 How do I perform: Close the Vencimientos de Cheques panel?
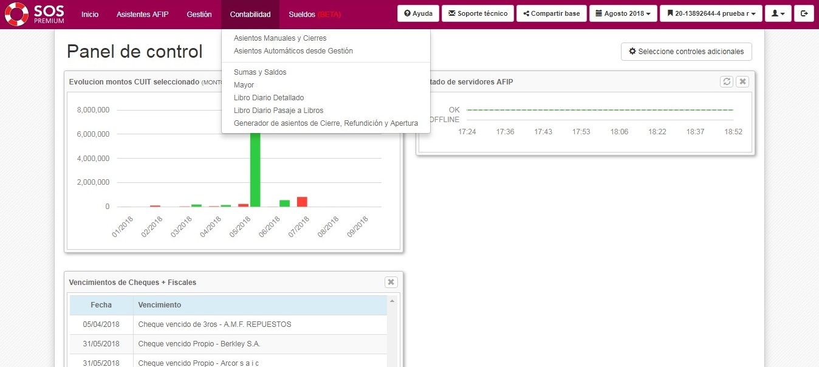point(391,282)
